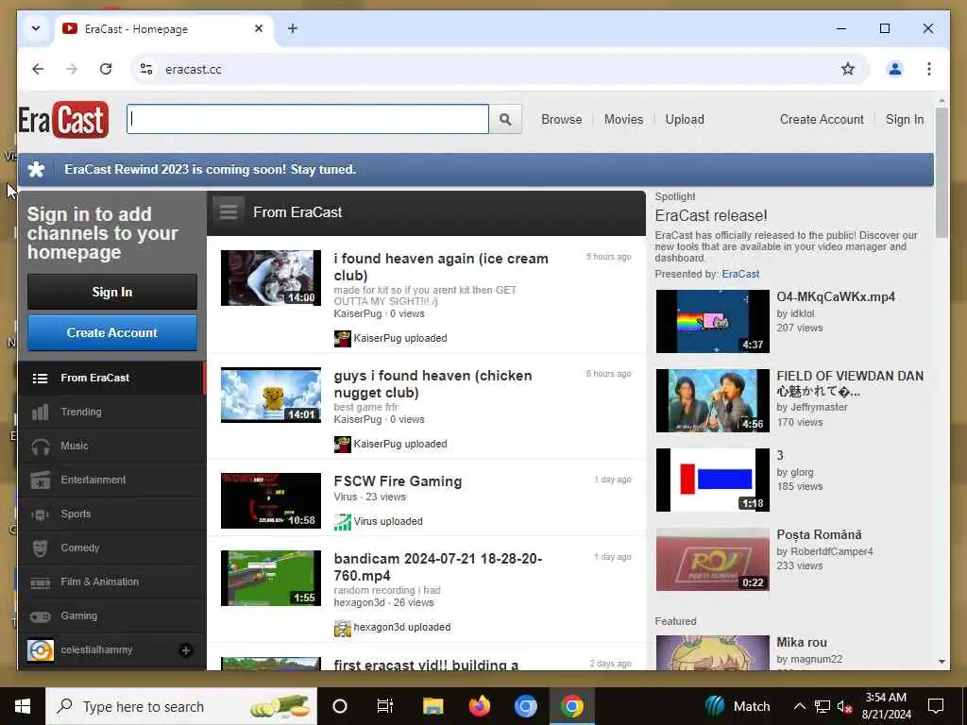The width and height of the screenshot is (967, 725).
Task: Open a new Chrome tab
Action: [293, 28]
